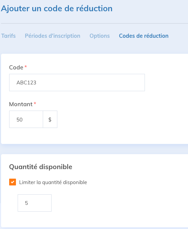Click the Montant field showing 50
188x229 pixels.
(x=26, y=119)
